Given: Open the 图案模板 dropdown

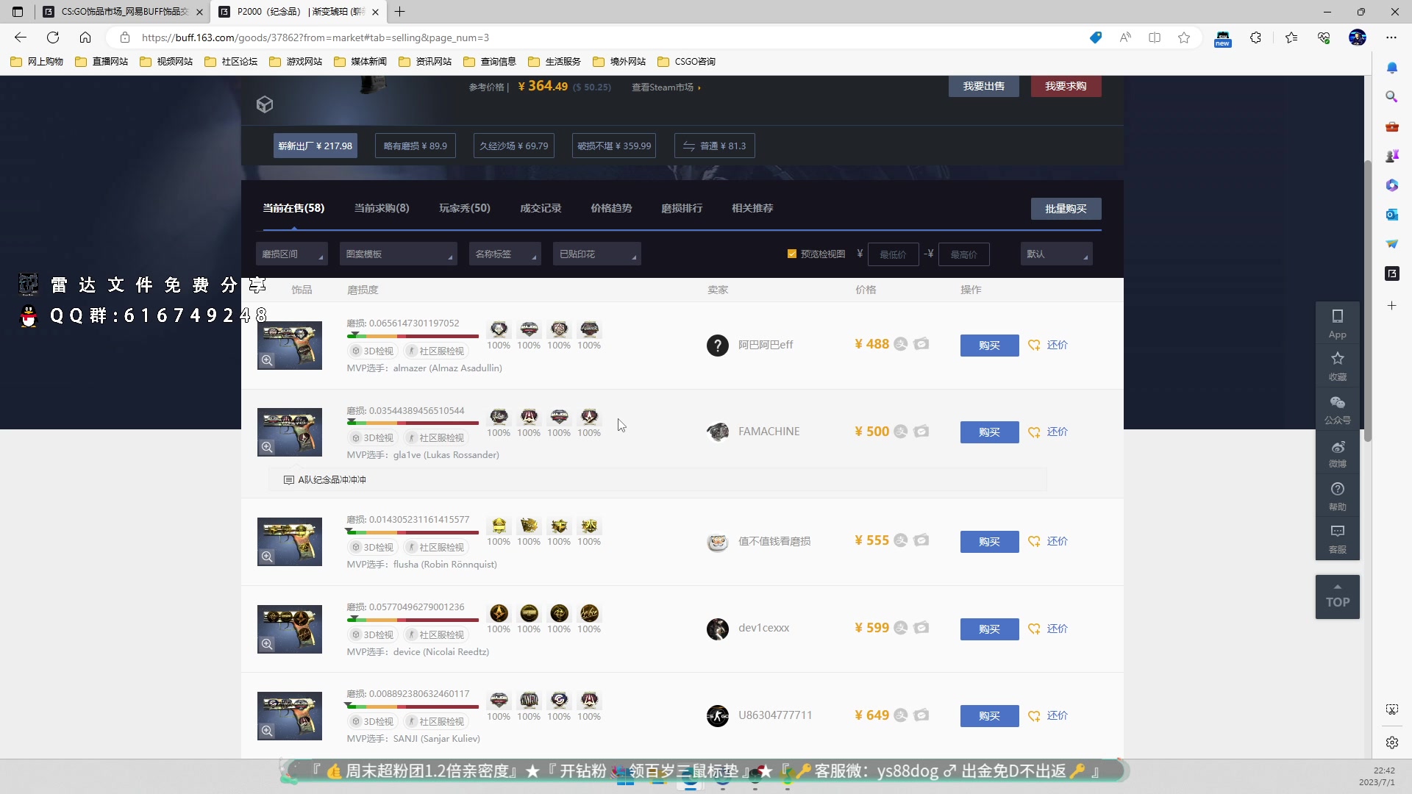Looking at the screenshot, I should pyautogui.click(x=398, y=254).
